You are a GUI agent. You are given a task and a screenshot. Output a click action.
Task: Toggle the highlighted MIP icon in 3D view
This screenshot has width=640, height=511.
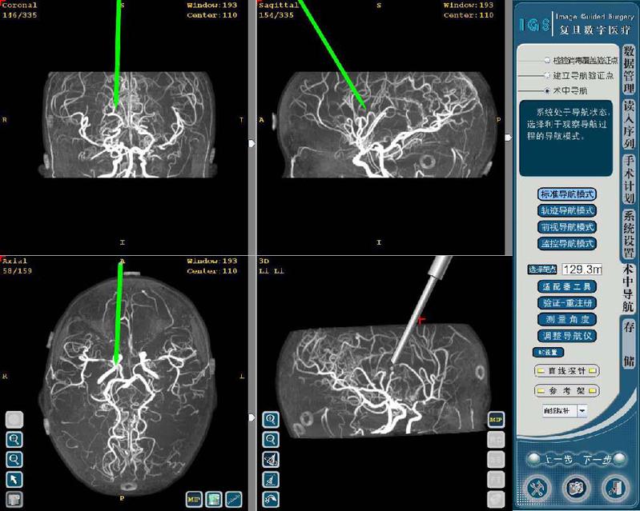[496, 420]
